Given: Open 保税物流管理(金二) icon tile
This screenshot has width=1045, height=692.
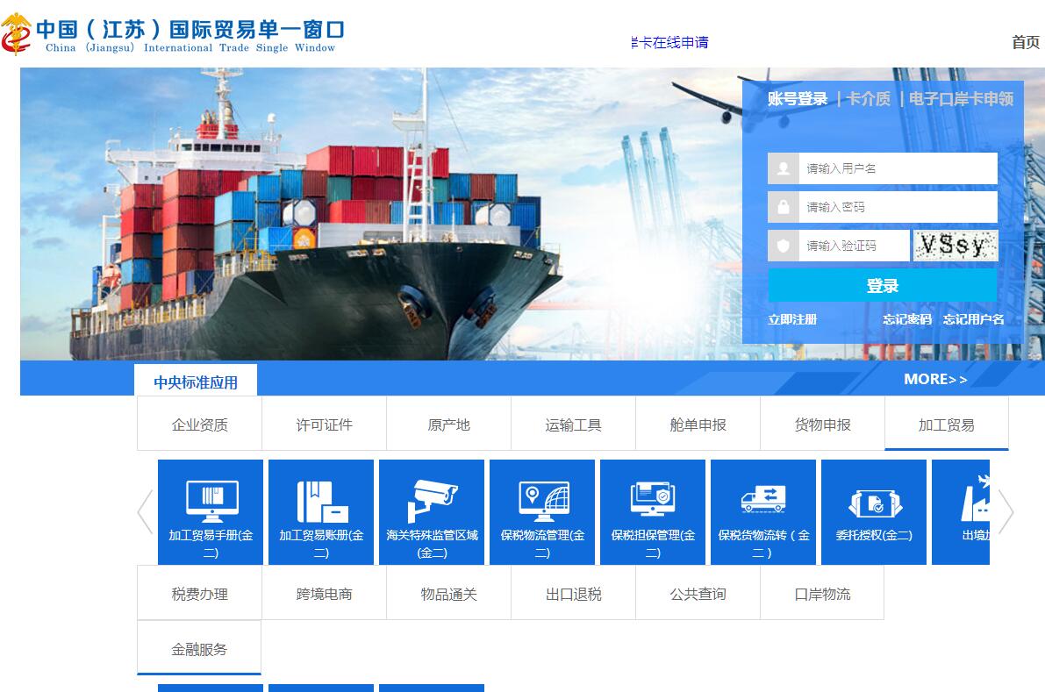Looking at the screenshot, I should click(x=542, y=512).
